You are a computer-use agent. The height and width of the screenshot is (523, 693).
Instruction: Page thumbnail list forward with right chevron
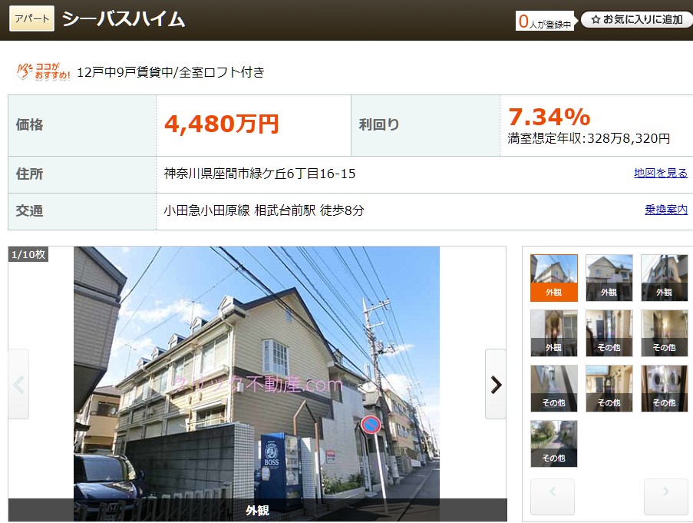665,495
